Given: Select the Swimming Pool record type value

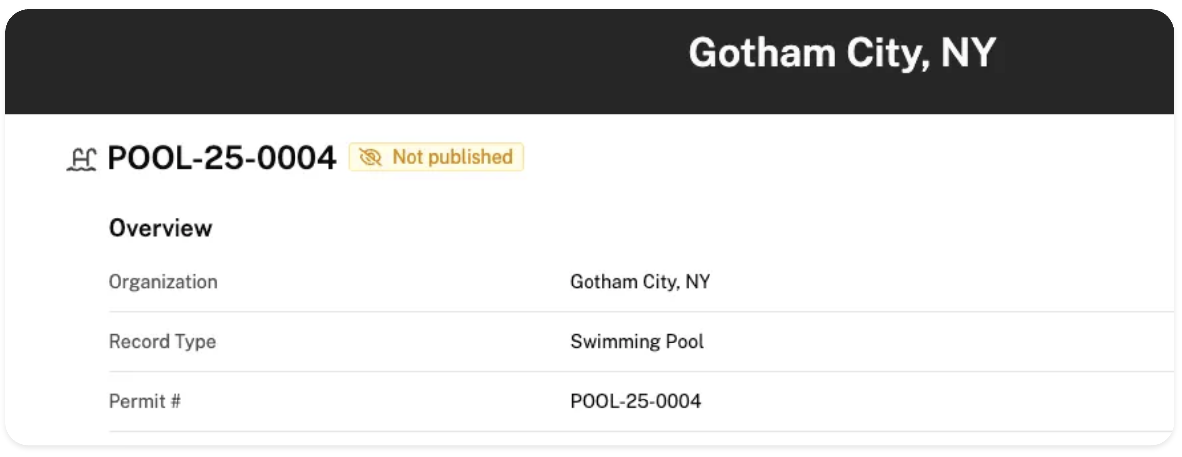Looking at the screenshot, I should click(x=637, y=342).
